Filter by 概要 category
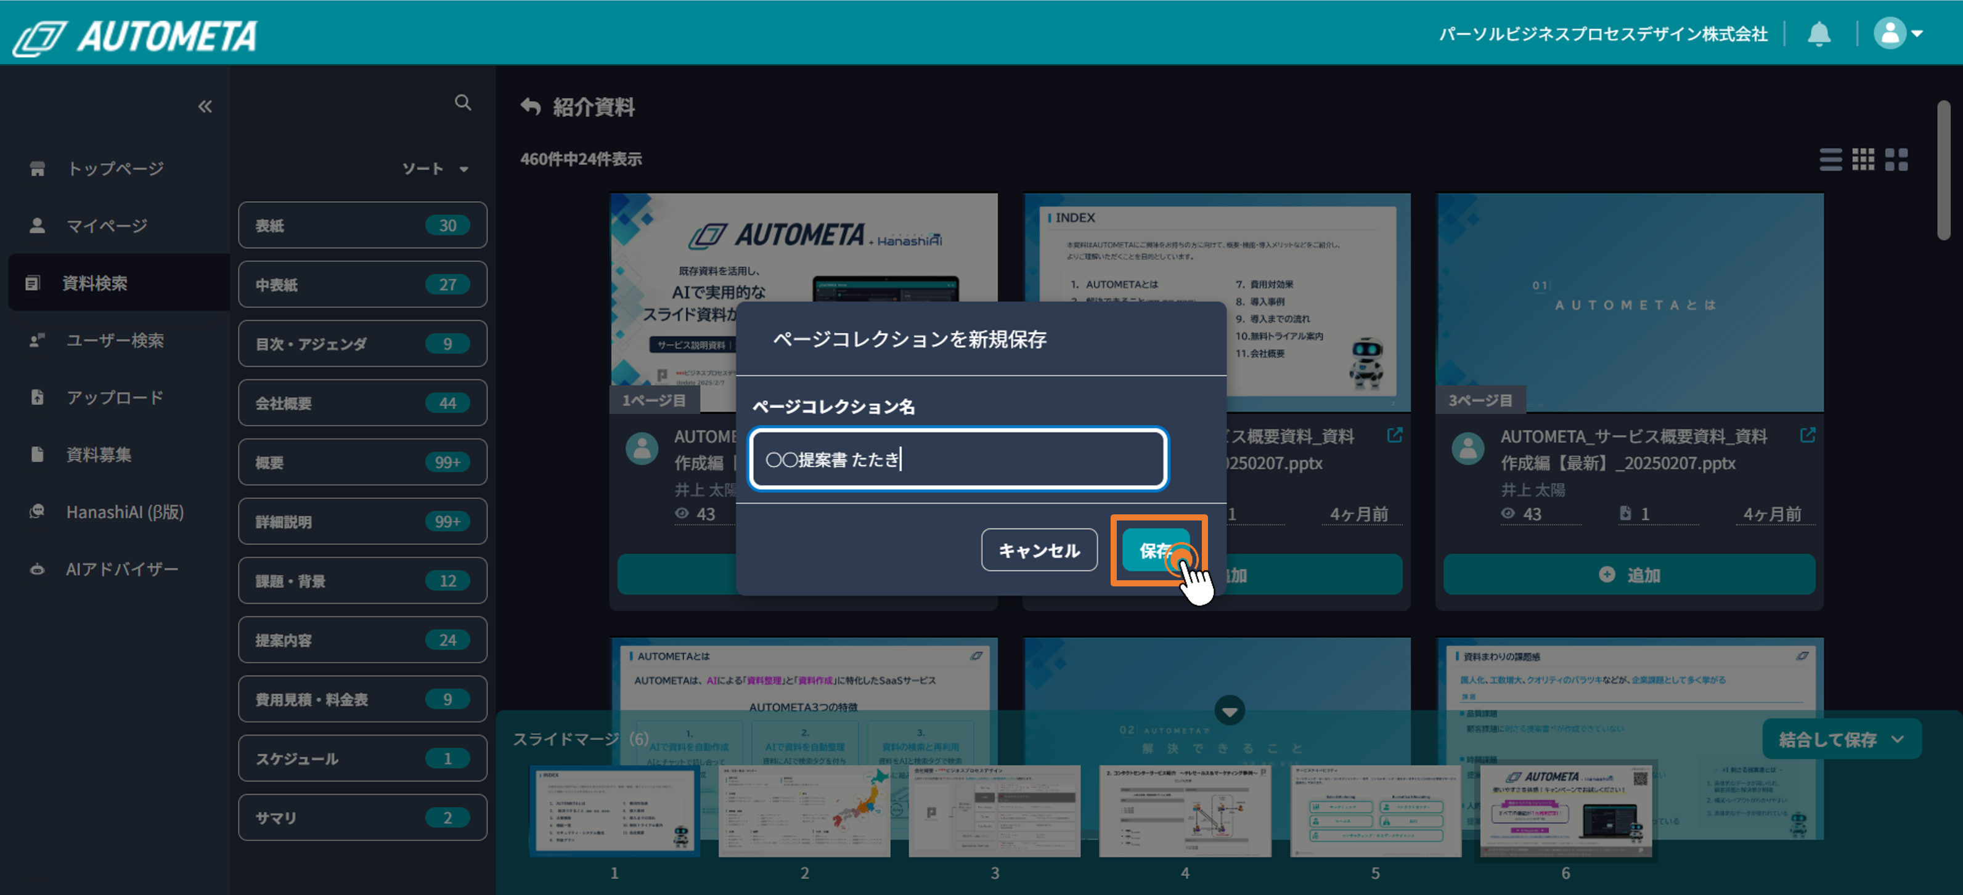This screenshot has height=895, width=1963. tap(362, 463)
